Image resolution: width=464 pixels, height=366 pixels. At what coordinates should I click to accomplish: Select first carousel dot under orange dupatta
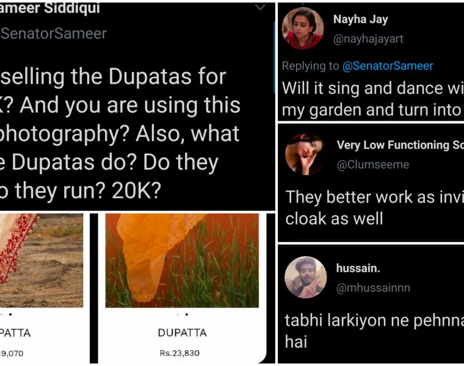coord(178,314)
